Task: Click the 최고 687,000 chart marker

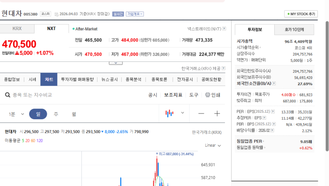Action: pyautogui.click(x=174, y=154)
